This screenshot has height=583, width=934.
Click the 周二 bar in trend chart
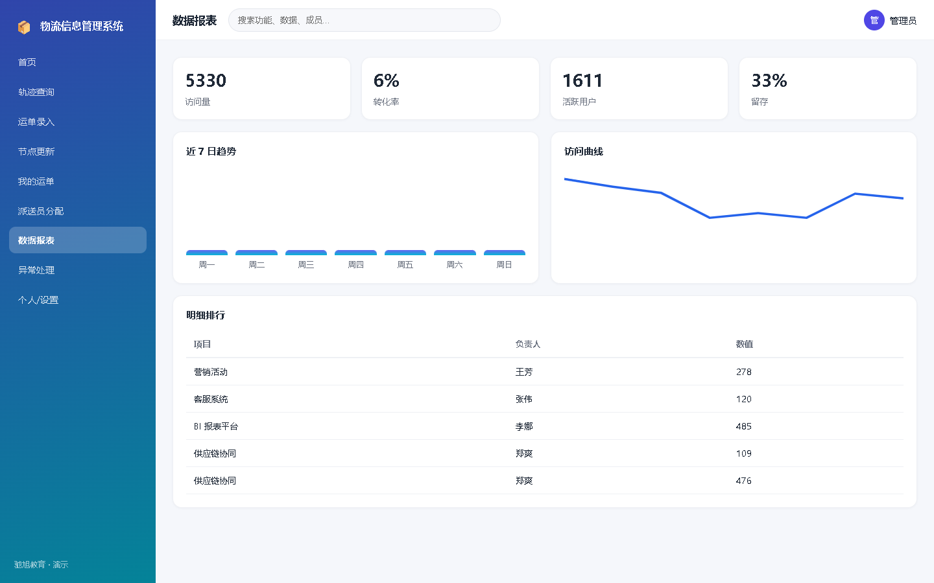[256, 253]
